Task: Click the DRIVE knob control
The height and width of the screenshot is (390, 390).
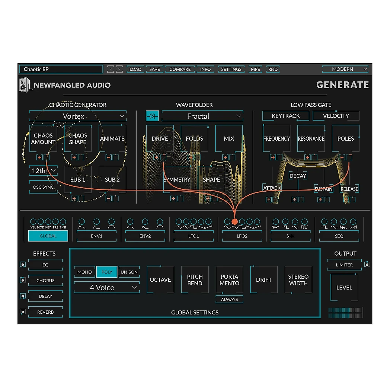Action: (x=160, y=138)
